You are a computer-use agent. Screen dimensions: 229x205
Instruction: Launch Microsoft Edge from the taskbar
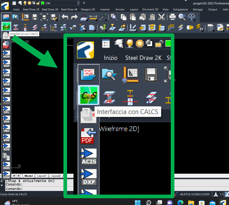click(180, 203)
